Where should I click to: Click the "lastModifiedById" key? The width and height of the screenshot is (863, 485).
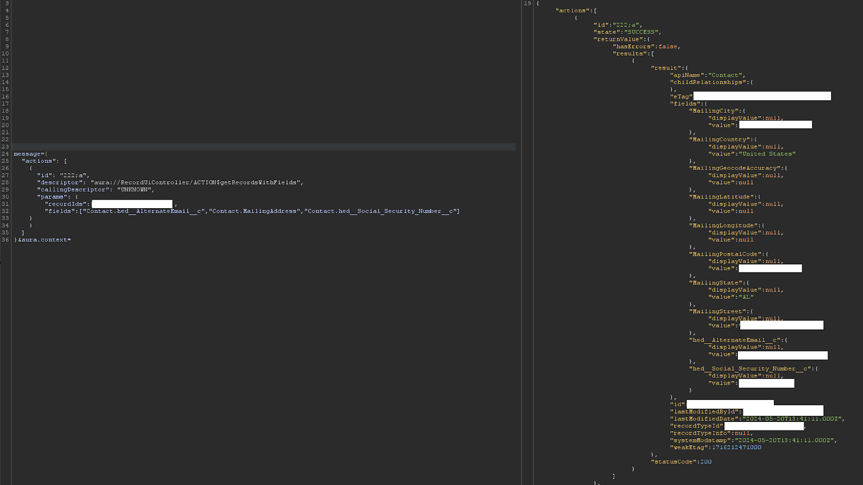(x=706, y=412)
